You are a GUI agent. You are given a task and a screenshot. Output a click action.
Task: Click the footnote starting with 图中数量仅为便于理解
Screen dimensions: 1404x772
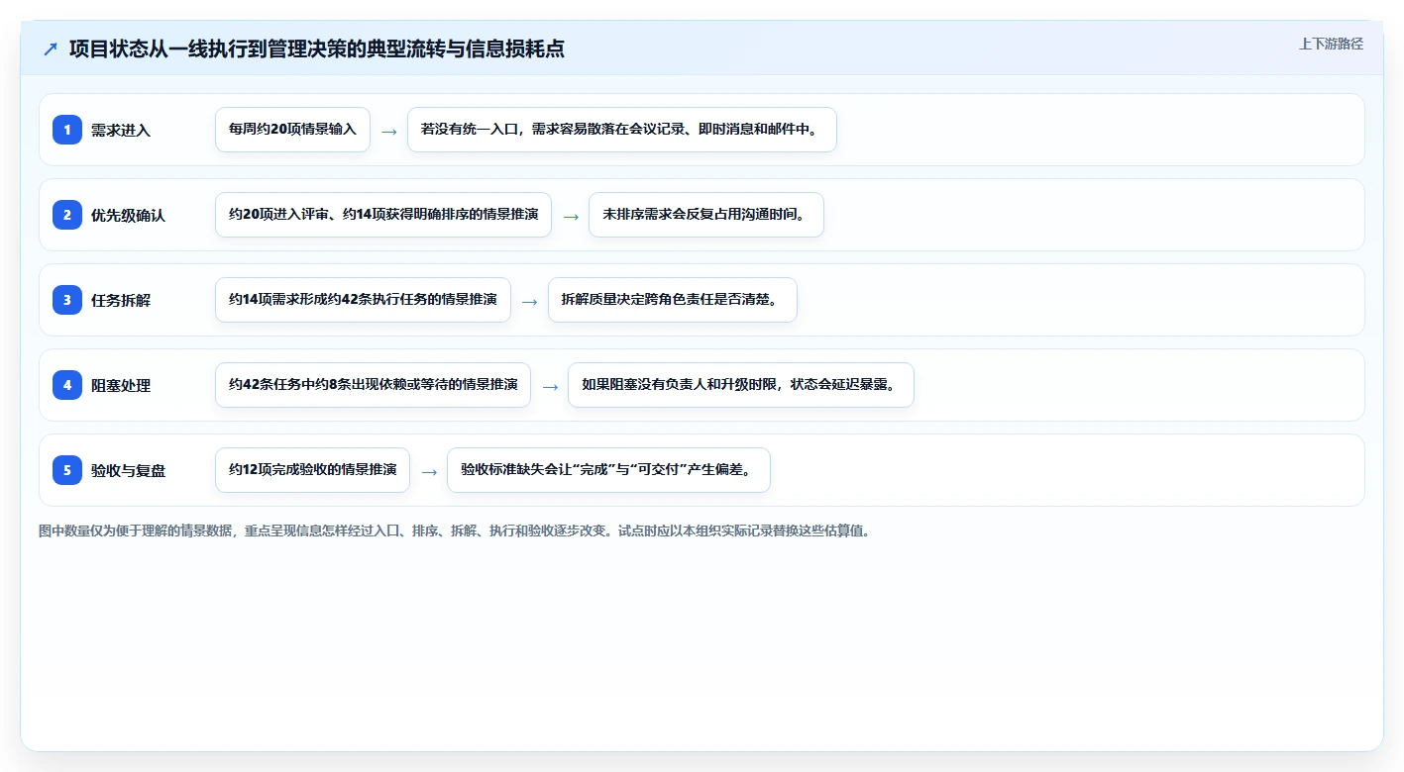[x=457, y=531]
